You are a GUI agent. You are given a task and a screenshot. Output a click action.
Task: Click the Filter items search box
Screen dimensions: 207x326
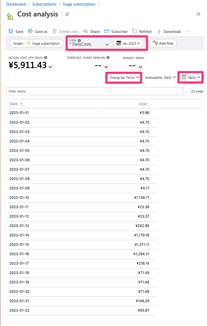coord(95,91)
